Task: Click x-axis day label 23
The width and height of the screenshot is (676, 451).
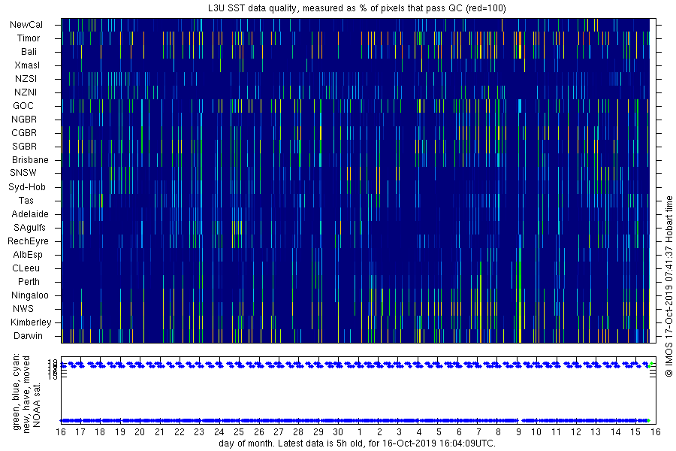Action: [199, 432]
